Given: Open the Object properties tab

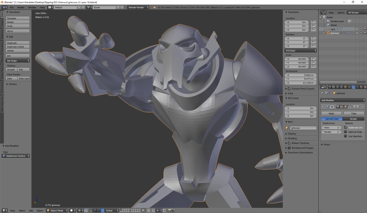Looking at the screenshot, I should [345, 87].
